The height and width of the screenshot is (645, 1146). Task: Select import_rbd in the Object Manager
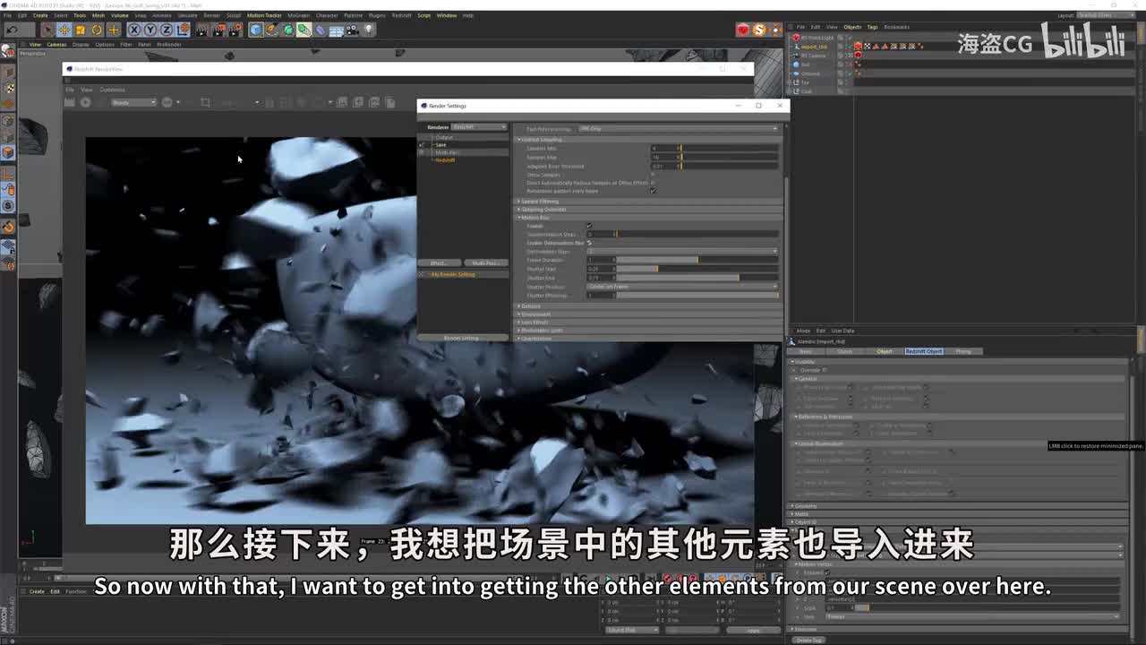pyautogui.click(x=814, y=47)
